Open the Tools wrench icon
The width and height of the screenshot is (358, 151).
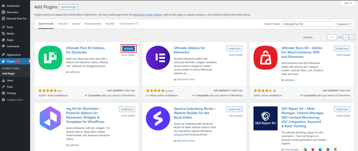point(3,87)
